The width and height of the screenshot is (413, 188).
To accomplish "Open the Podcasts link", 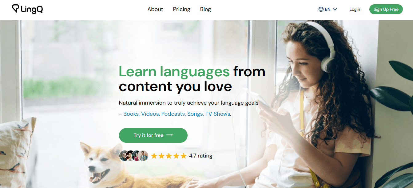I will point(174,114).
